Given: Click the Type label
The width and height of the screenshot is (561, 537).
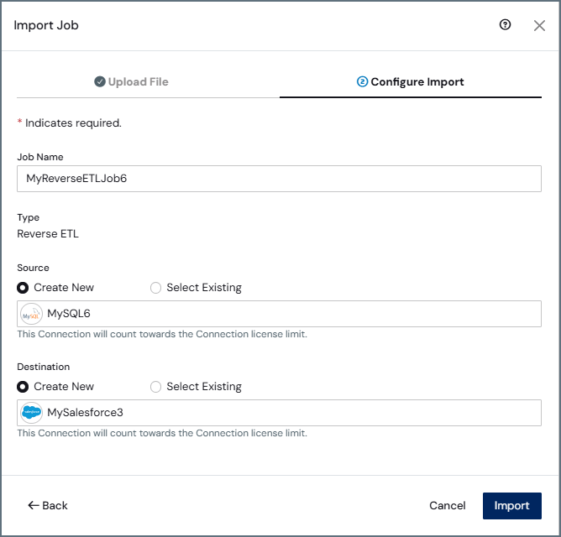Looking at the screenshot, I should point(29,217).
